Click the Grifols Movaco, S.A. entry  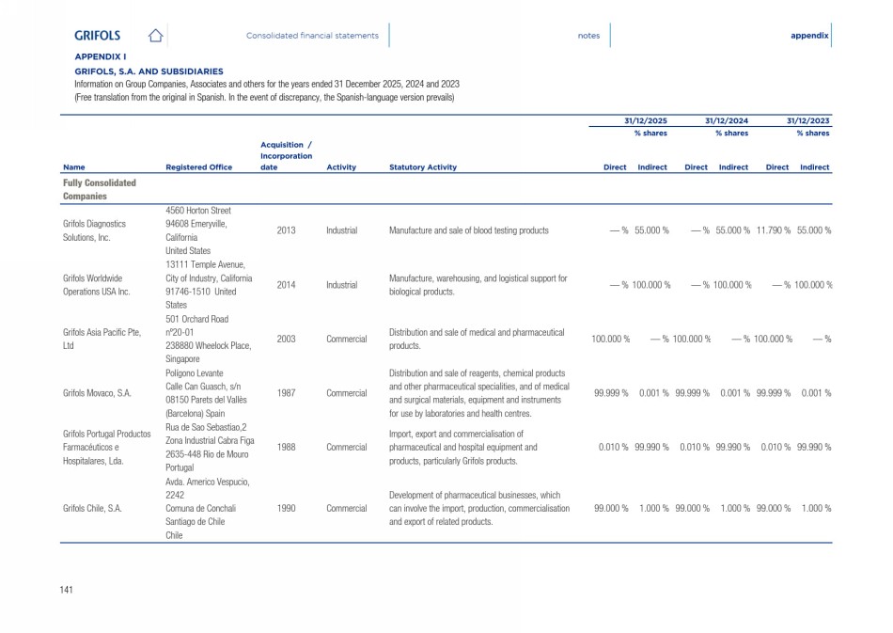pos(99,392)
